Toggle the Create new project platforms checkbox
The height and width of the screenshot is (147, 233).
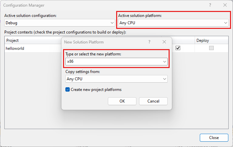pos(68,90)
